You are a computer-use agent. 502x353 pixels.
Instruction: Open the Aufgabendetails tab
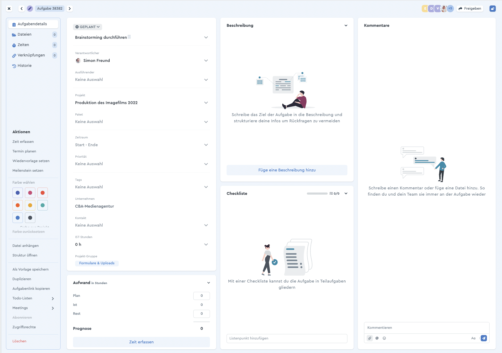(33, 24)
